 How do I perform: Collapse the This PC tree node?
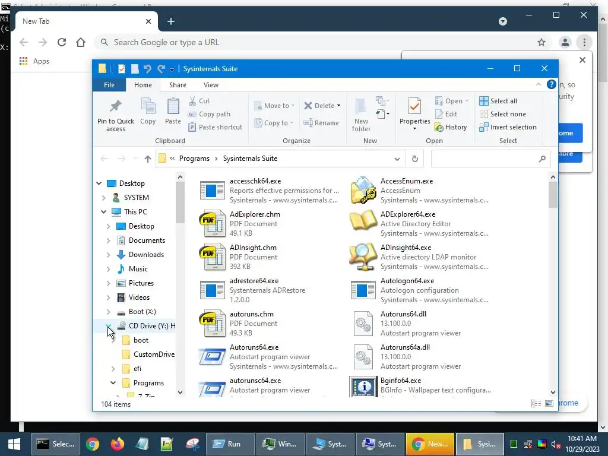coord(103,212)
